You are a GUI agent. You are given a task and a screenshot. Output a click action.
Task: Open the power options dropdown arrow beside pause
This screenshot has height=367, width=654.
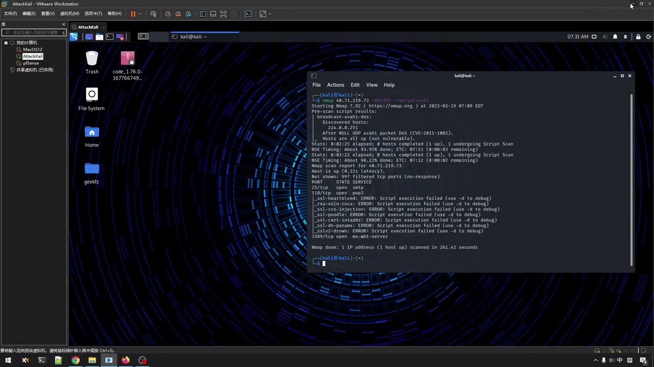click(x=140, y=14)
